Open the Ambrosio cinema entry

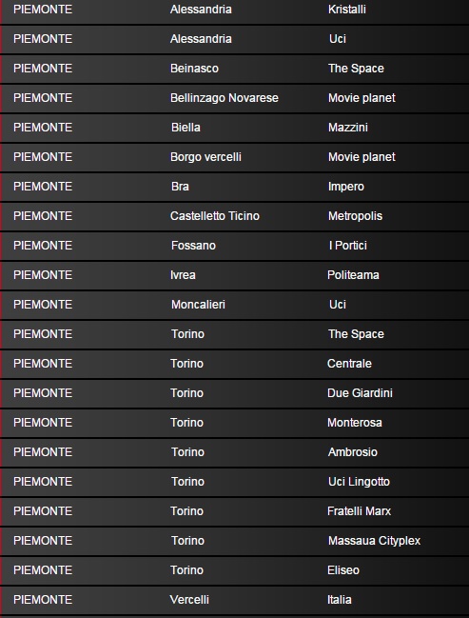pos(352,452)
